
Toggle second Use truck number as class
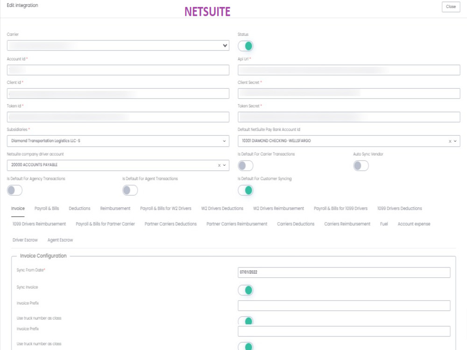(x=246, y=346)
